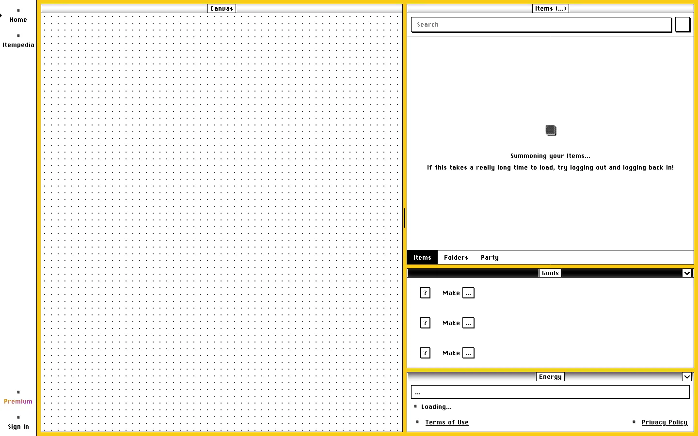Open the third goal's Make item button
The height and width of the screenshot is (436, 698).
(468, 353)
